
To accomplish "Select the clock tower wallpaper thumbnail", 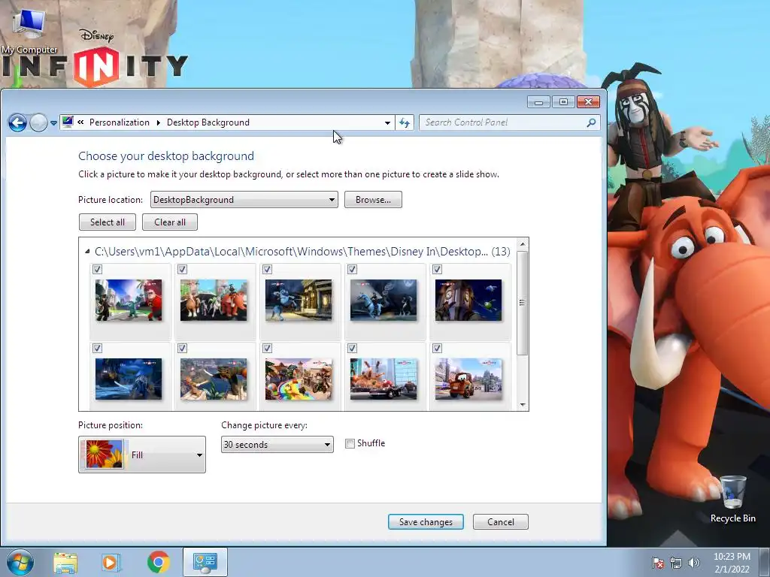I will click(468, 301).
